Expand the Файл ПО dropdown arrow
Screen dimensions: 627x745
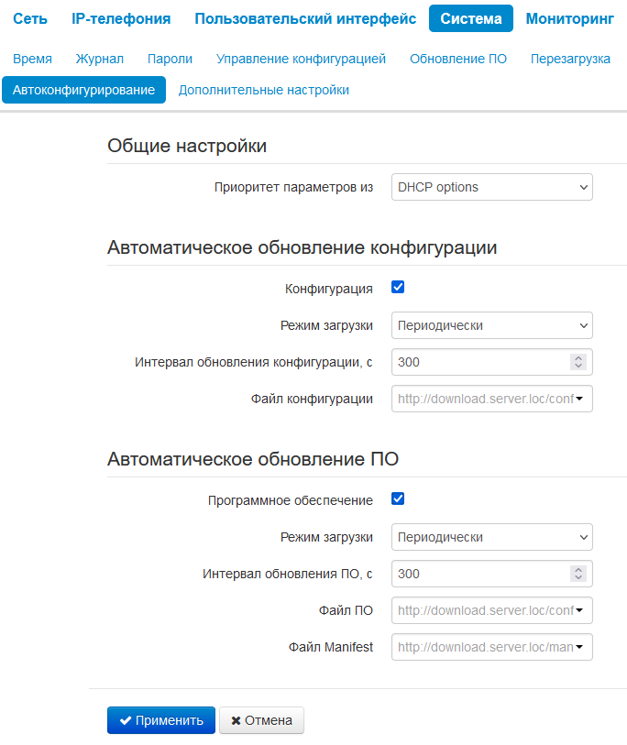point(580,610)
